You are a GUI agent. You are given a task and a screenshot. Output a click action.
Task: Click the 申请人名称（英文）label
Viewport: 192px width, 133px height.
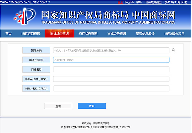(36, 89)
